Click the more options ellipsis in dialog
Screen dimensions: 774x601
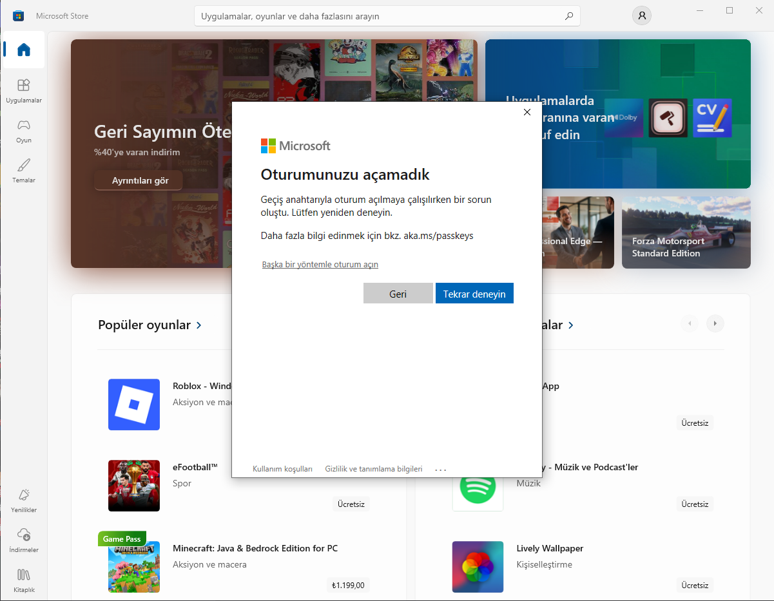click(x=441, y=470)
